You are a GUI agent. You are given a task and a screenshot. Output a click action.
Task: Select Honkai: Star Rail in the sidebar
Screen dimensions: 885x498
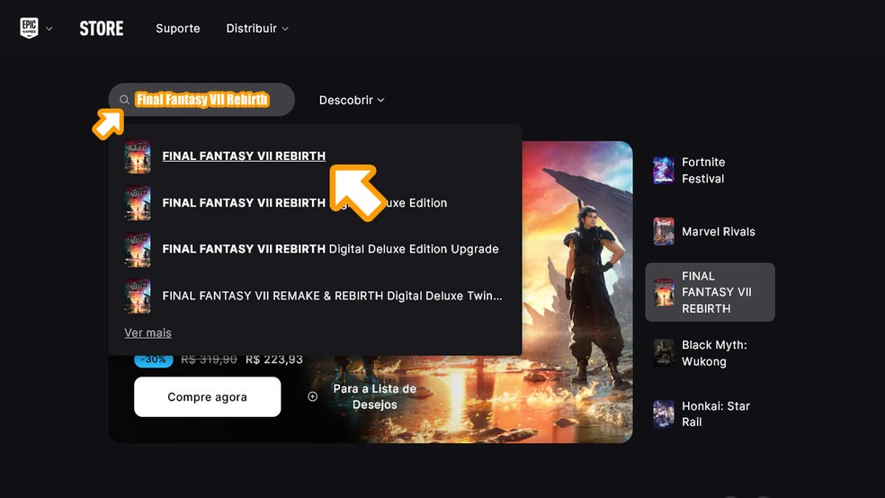pos(710,414)
